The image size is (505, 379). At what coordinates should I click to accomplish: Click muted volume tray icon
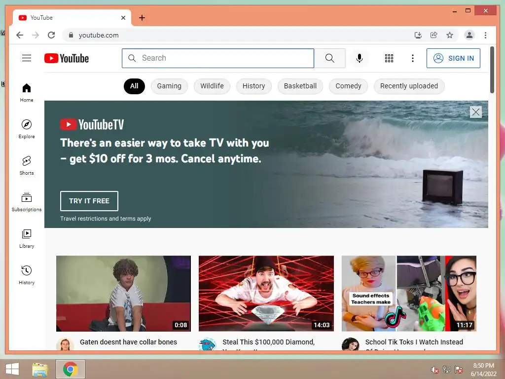(x=434, y=369)
